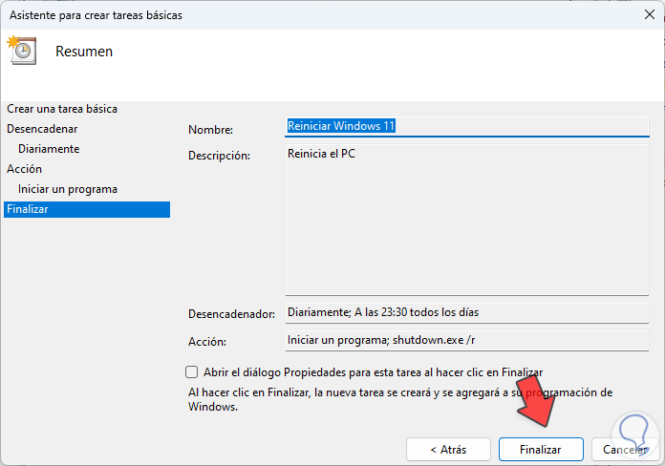
Task: Click inside the Descripción text box
Action: [x=466, y=220]
